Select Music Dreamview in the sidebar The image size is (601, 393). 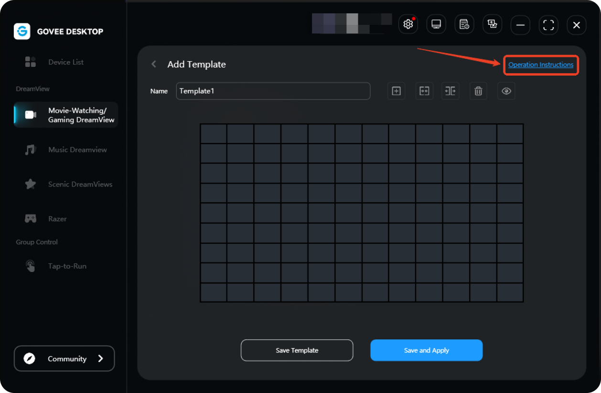77,150
